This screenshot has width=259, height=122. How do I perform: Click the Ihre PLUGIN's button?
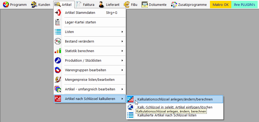pos(244,5)
